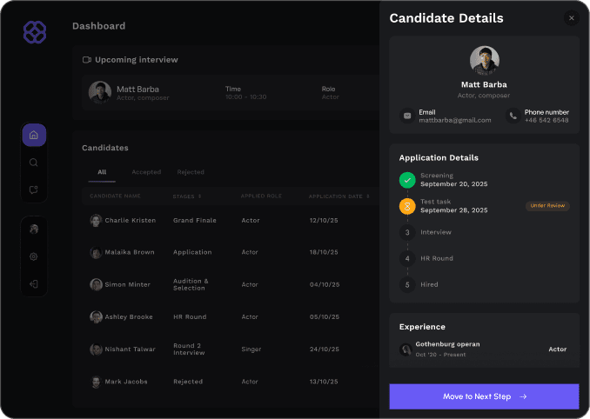Click Charlie Kristen's avatar

coord(96,221)
